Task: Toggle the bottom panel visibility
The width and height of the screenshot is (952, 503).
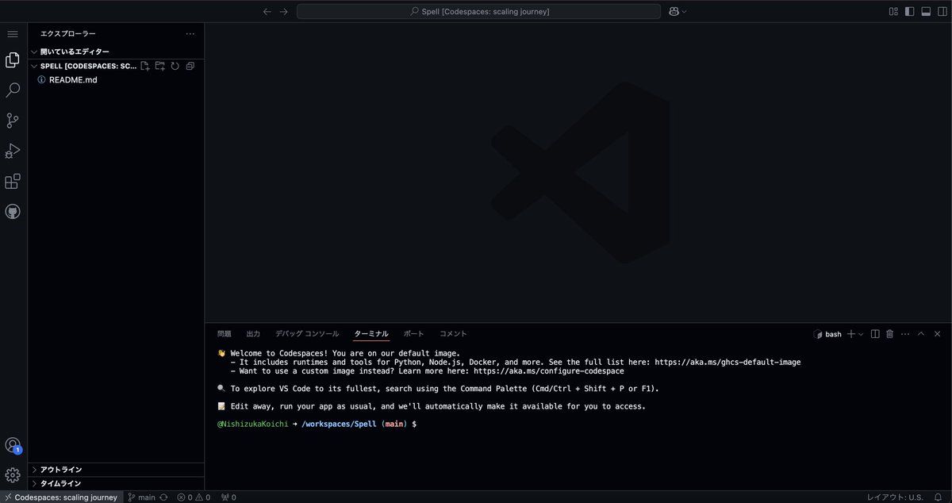Action: tap(925, 11)
